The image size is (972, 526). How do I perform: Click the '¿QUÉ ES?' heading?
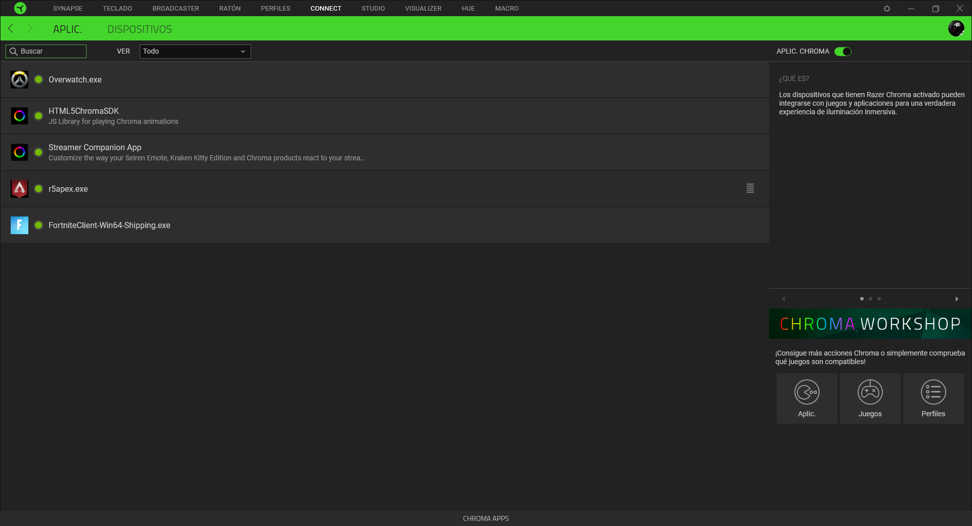click(x=794, y=79)
